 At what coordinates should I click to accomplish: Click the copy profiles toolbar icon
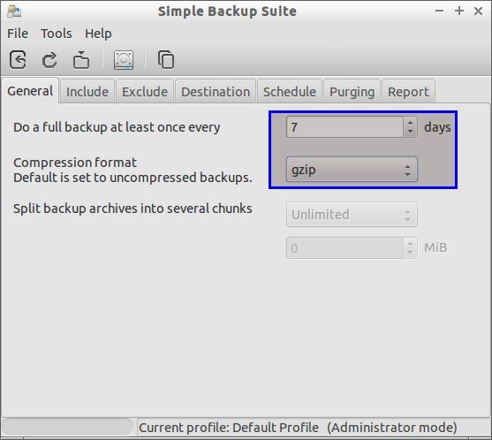(166, 59)
